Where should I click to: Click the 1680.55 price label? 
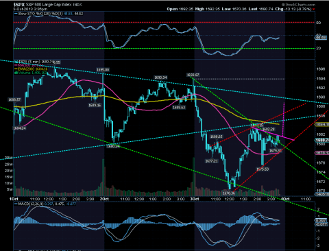coord(216,136)
